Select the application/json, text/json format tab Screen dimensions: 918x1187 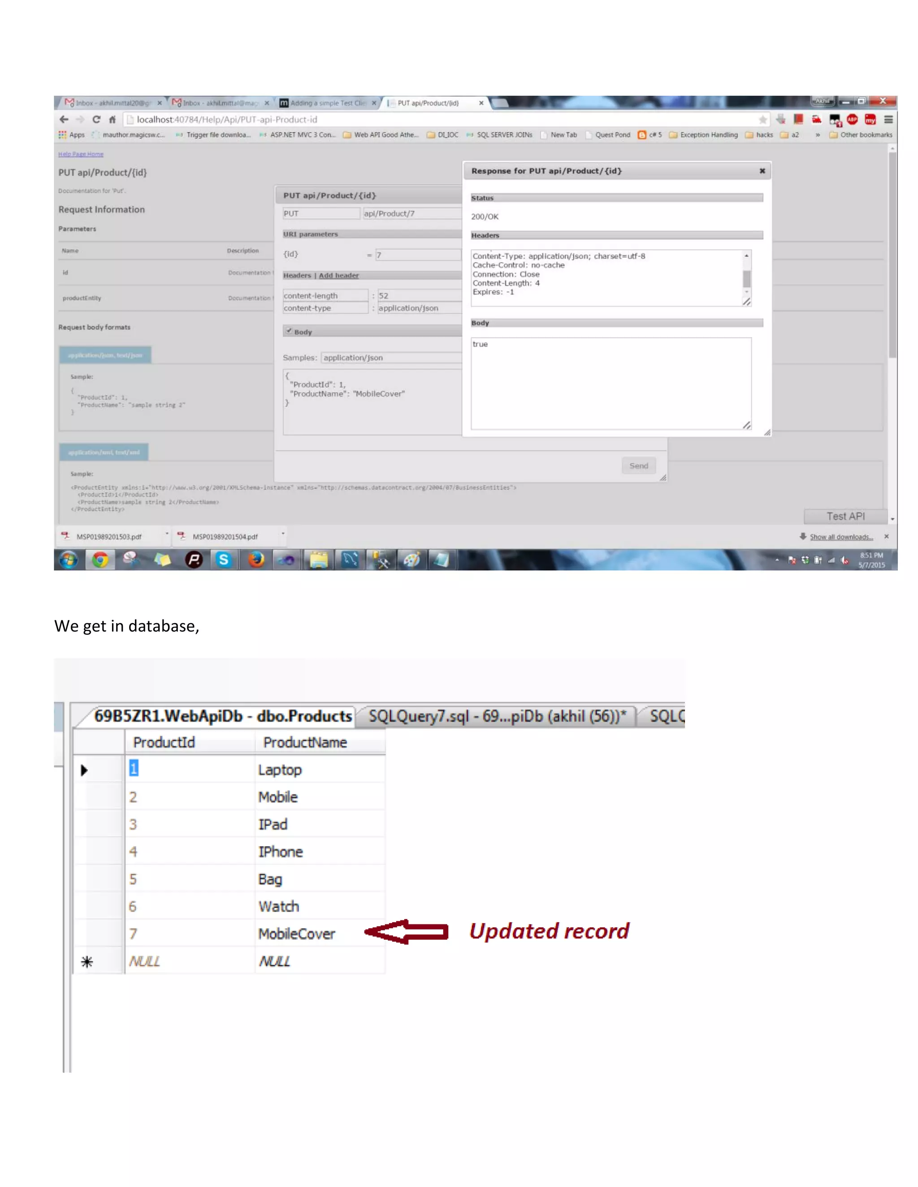105,355
